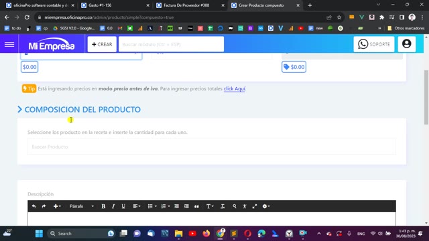Click the left $0.00 price badge
This screenshot has width=429, height=241.
click(29, 67)
